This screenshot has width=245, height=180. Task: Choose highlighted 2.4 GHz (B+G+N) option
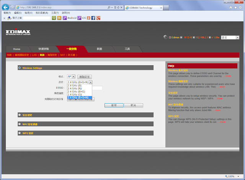(80, 97)
